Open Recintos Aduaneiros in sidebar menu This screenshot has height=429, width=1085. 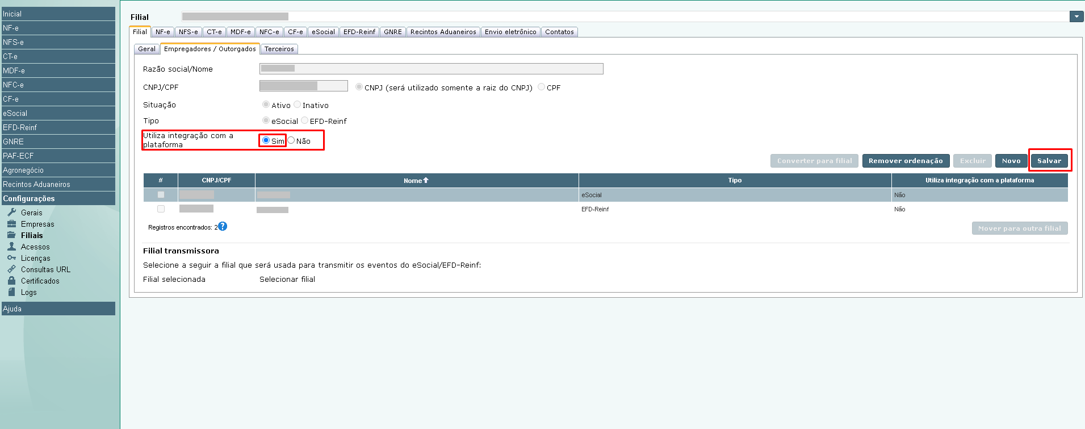58,184
